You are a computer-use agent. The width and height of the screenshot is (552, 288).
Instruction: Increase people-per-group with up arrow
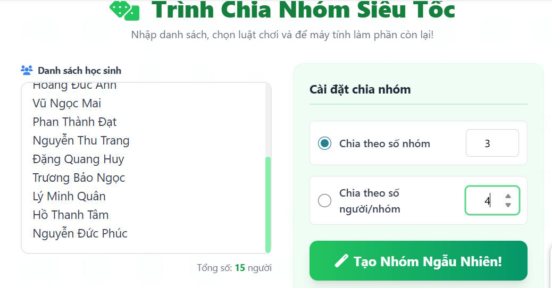coord(508,196)
